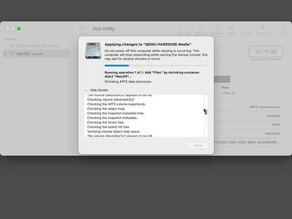Click the Disk Utility window title

click(104, 29)
